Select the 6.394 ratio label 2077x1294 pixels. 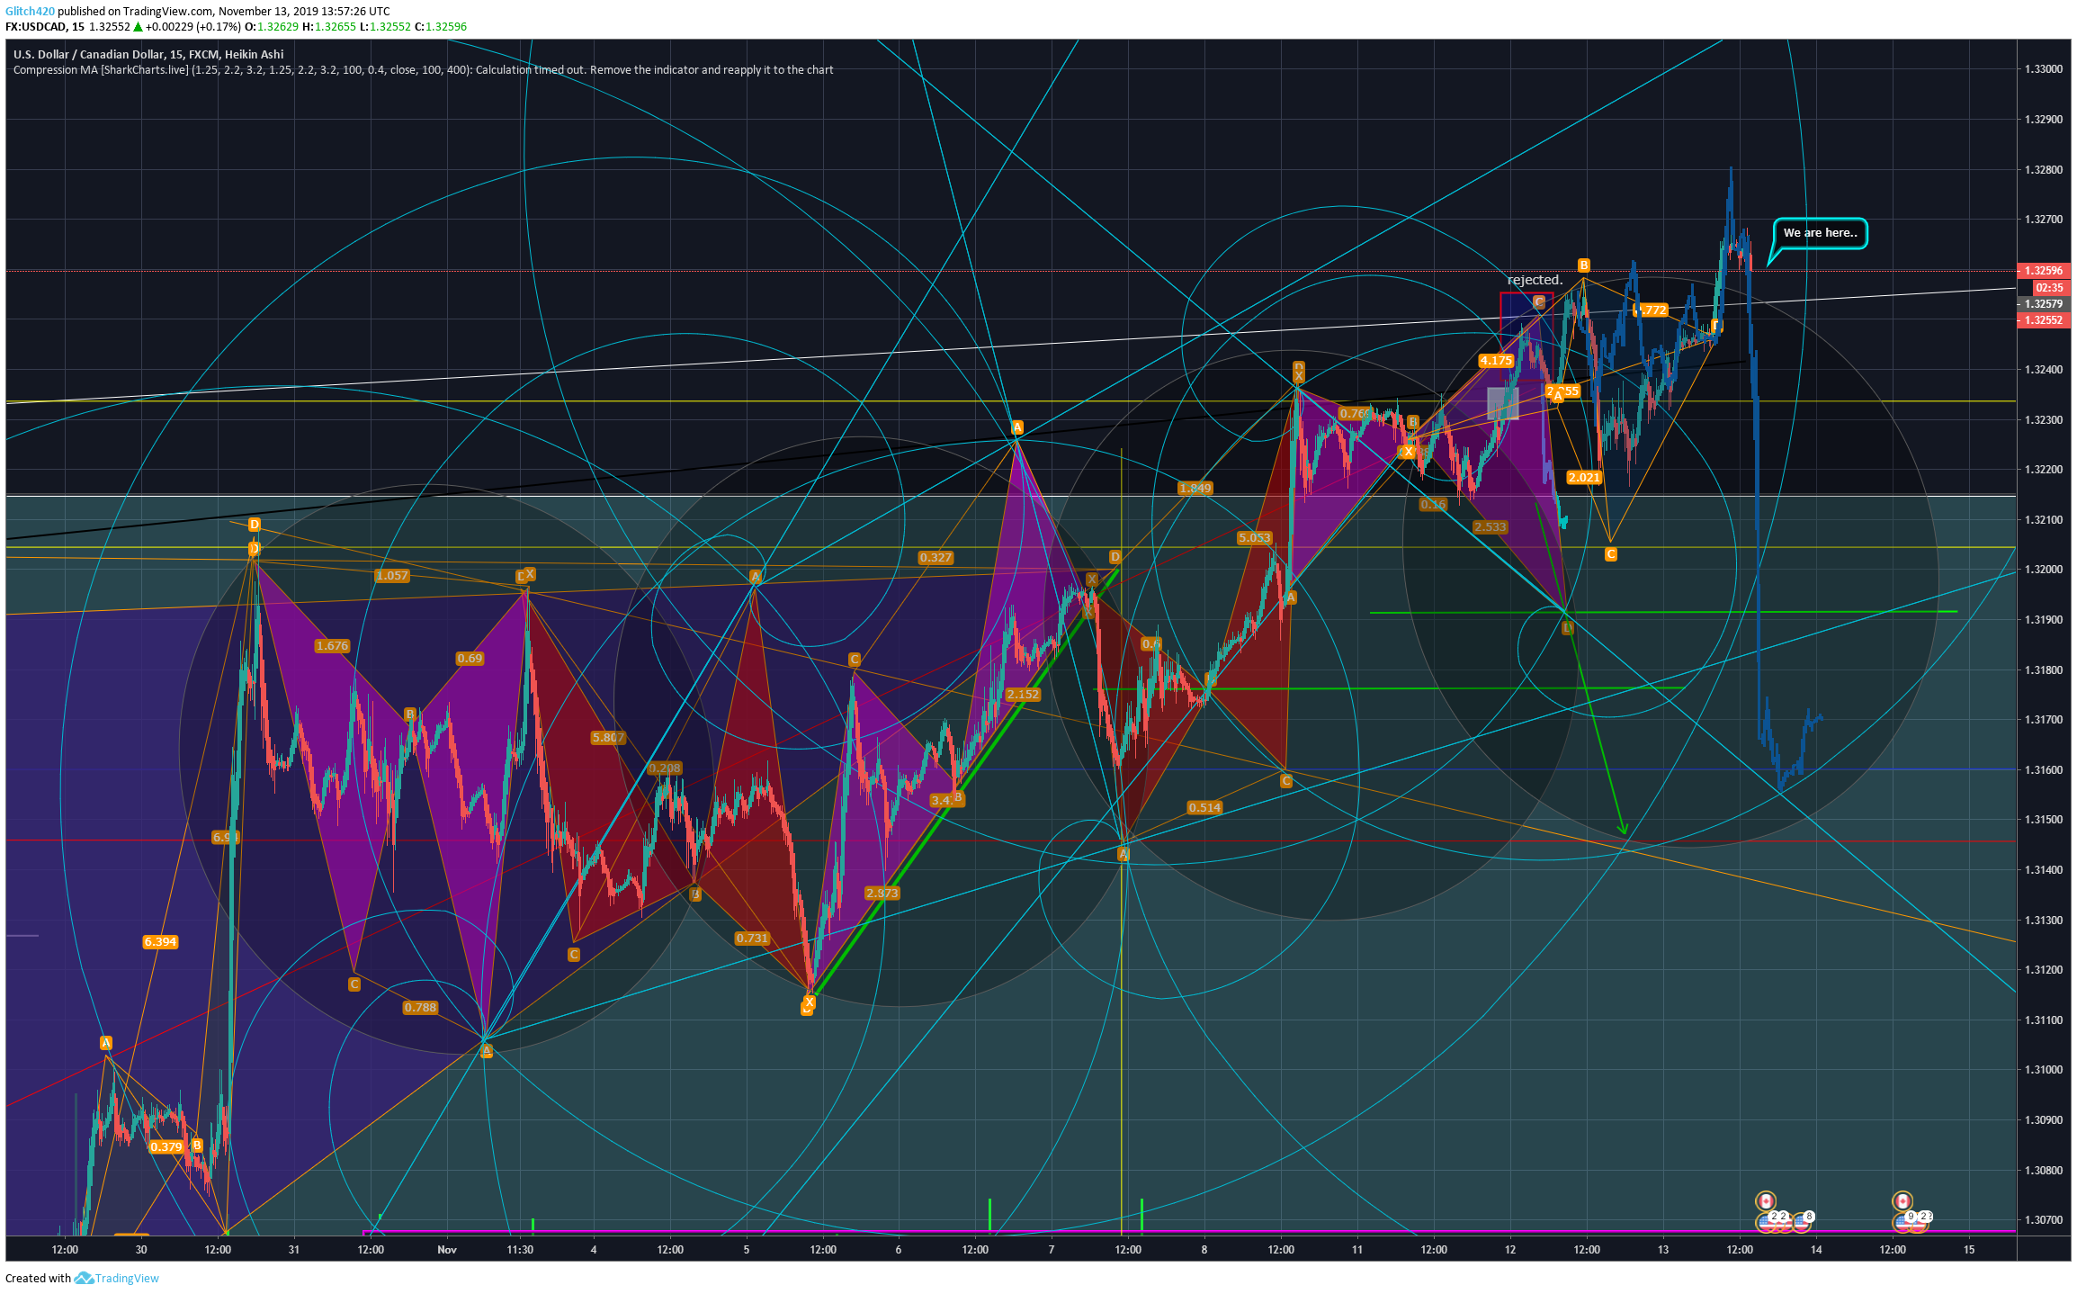160,942
